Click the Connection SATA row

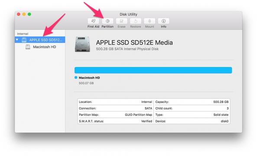115,108
